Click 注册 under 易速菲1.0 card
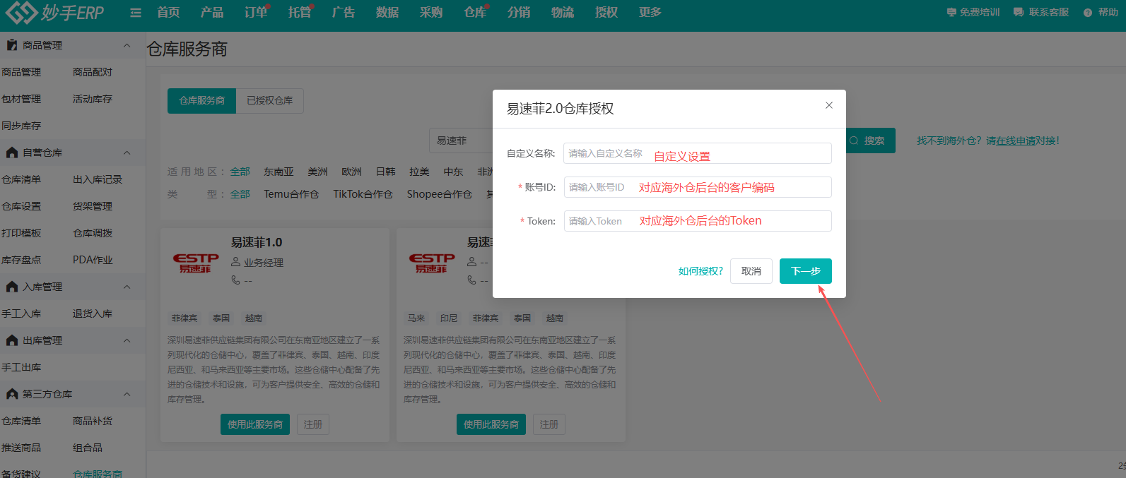 click(x=313, y=424)
